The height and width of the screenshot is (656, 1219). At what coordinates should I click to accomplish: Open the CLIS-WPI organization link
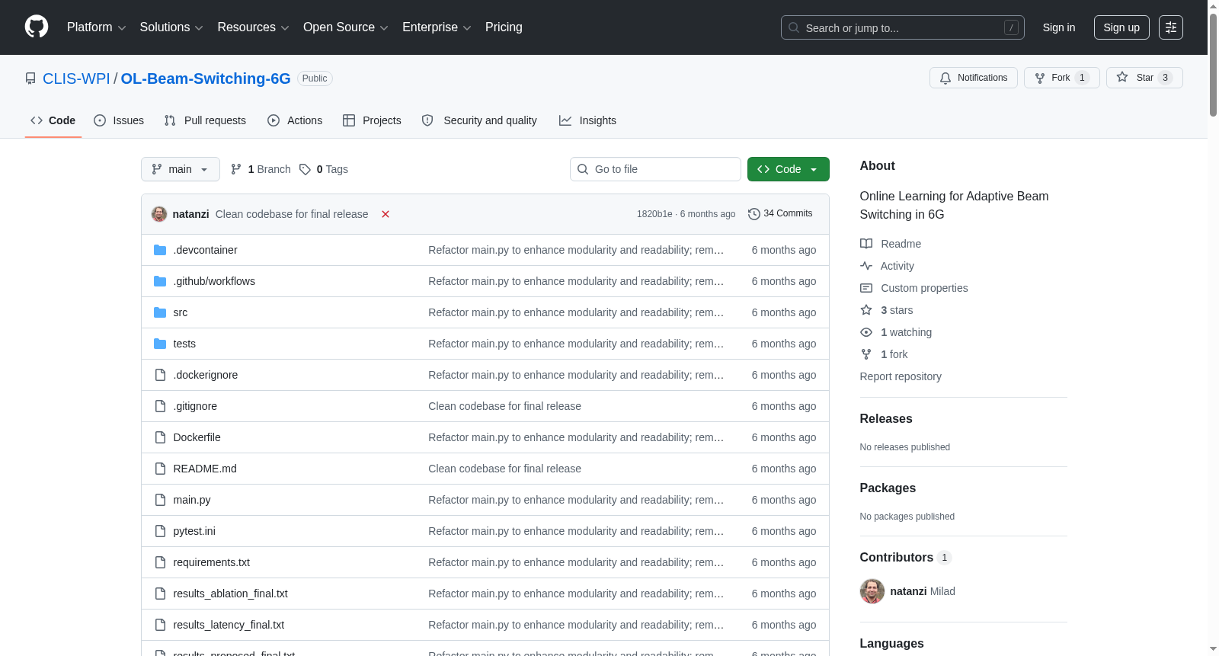point(76,78)
